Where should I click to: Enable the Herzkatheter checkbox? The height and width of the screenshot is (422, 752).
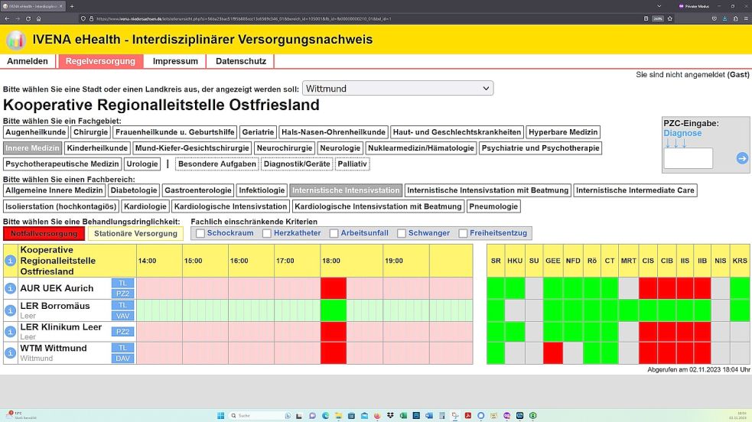pos(267,233)
